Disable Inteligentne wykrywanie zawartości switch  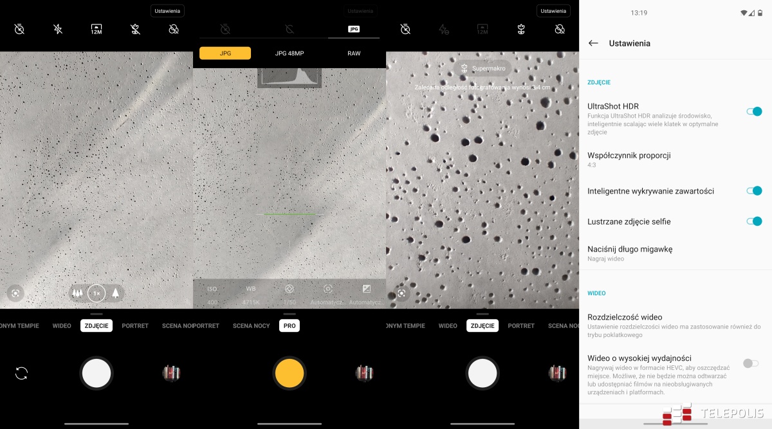point(754,191)
